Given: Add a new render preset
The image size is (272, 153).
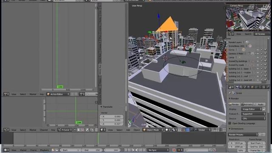Looking at the screenshot, I should pos(260,135).
